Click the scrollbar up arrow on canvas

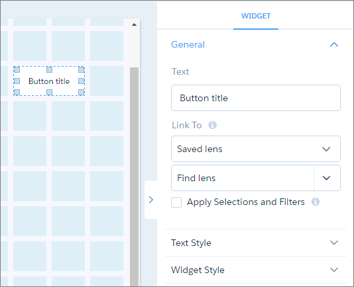click(x=134, y=24)
